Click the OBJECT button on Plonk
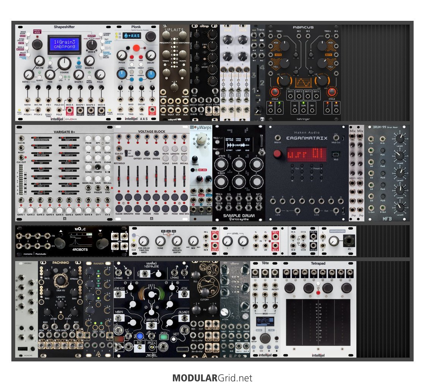 click(x=141, y=64)
